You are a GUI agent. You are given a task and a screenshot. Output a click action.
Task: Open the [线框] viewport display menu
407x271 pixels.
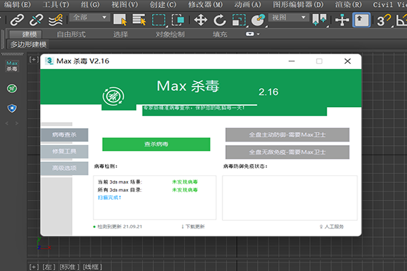pos(92,267)
